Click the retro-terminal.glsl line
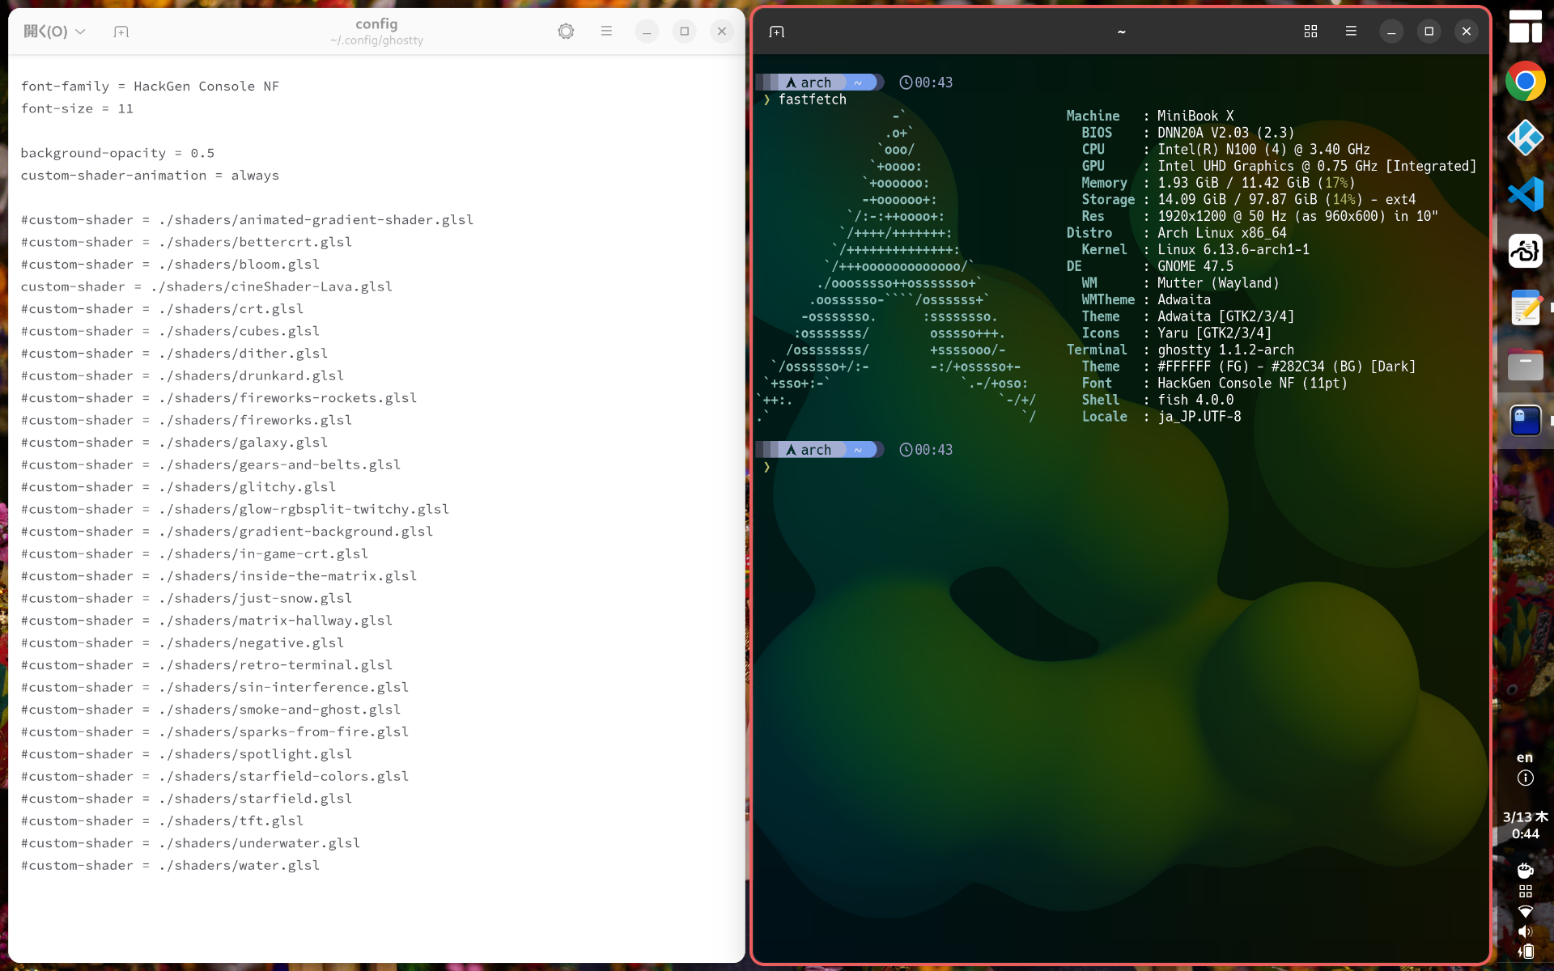This screenshot has height=971, width=1554. pos(206,665)
